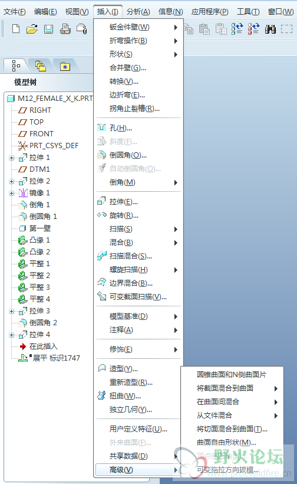Choose 圆锥曲面和N侧曲面片 entry
The height and width of the screenshot is (484, 297).
click(x=232, y=375)
